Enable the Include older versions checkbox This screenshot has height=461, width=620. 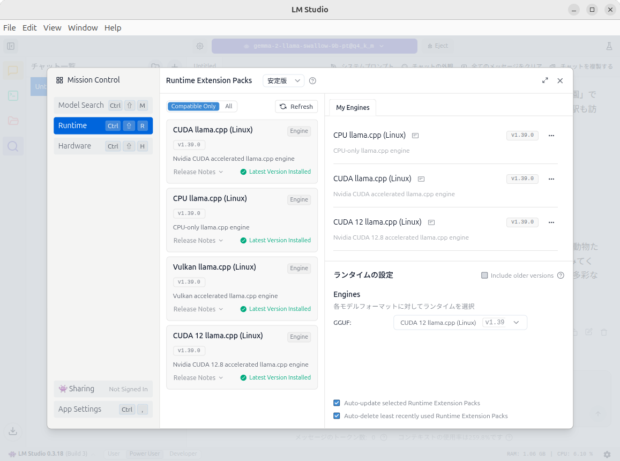pyautogui.click(x=484, y=275)
